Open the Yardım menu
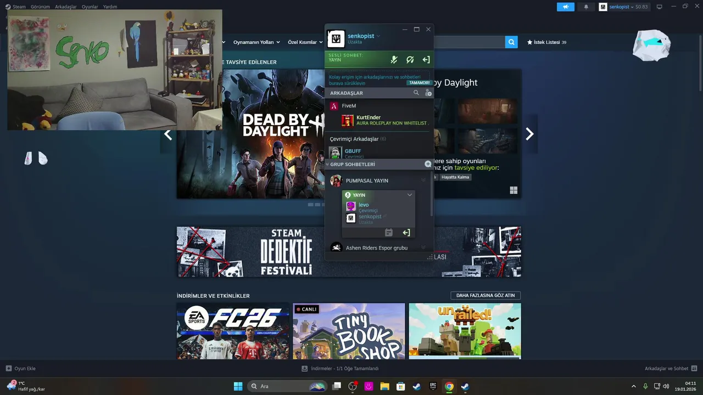Image resolution: width=703 pixels, height=395 pixels. pos(110,7)
